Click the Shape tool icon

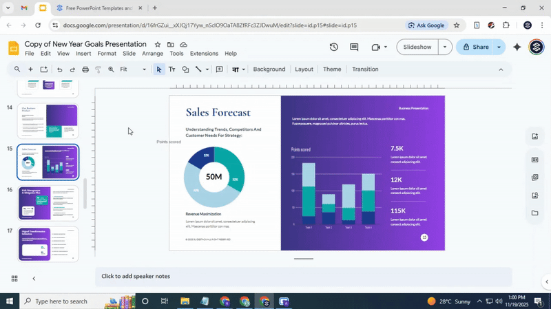pyautogui.click(x=185, y=70)
